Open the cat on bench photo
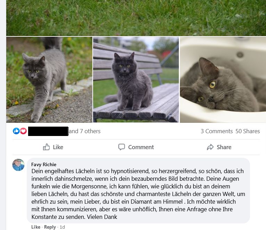This screenshot has height=230, width=266. tap(136, 80)
